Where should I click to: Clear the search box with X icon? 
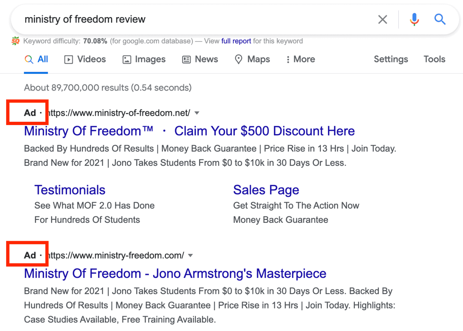click(x=382, y=19)
